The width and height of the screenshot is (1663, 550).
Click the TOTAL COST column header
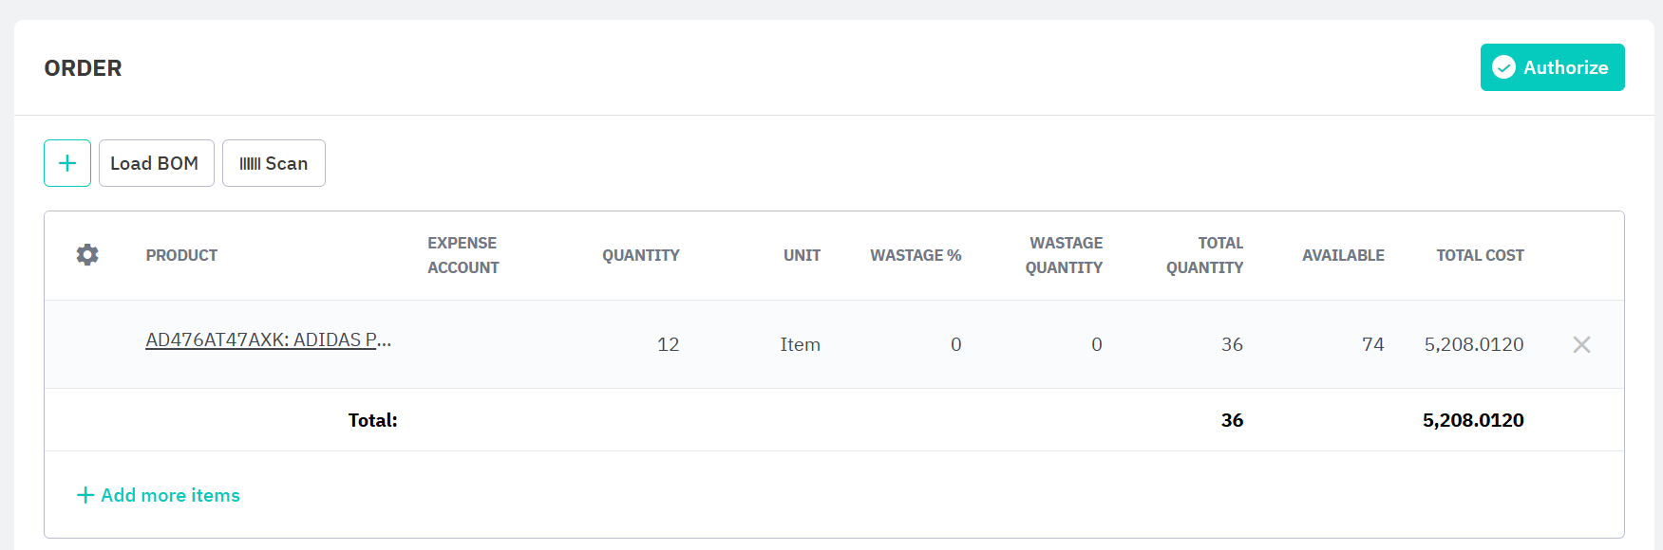(1479, 255)
